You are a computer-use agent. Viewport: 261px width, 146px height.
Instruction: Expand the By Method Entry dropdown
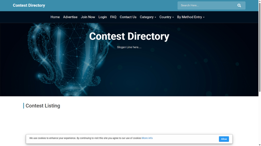point(191,17)
